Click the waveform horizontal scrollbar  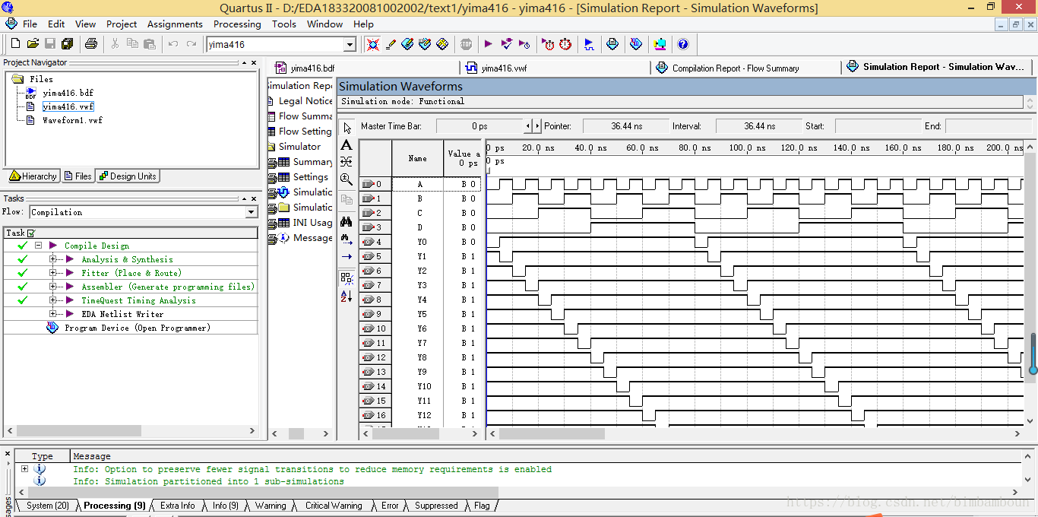[756, 434]
